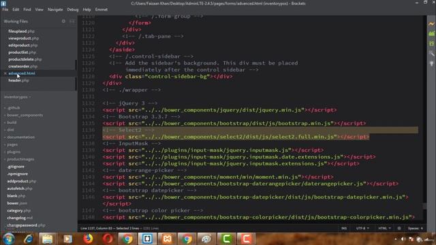This screenshot has height=245, width=436.
Task: Click the editor vertical scrollbar thumb
Action: (x=424, y=206)
